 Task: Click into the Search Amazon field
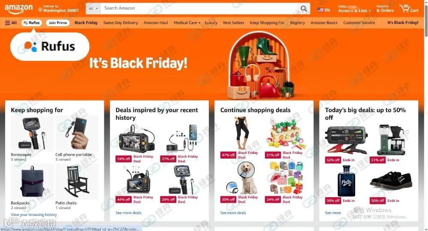199,9
